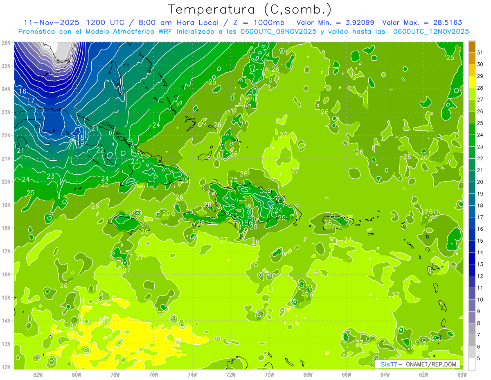This screenshot has width=491, height=380.
Task: Click the legend value '22'
Action: [x=480, y=158]
